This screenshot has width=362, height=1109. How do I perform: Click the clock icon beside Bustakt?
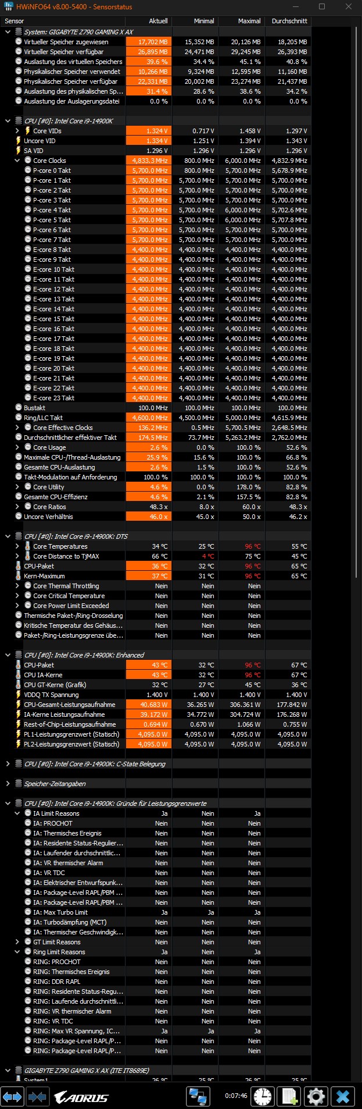point(18,408)
